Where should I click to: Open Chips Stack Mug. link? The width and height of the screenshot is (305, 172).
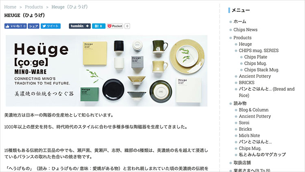(x=261, y=70)
